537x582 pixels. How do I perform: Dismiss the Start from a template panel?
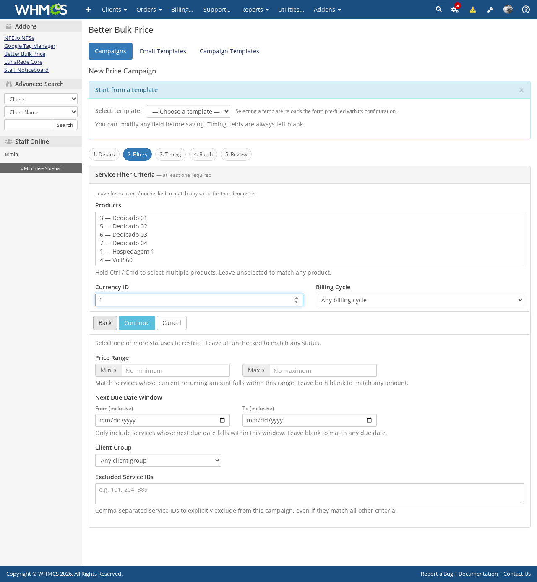coord(521,90)
